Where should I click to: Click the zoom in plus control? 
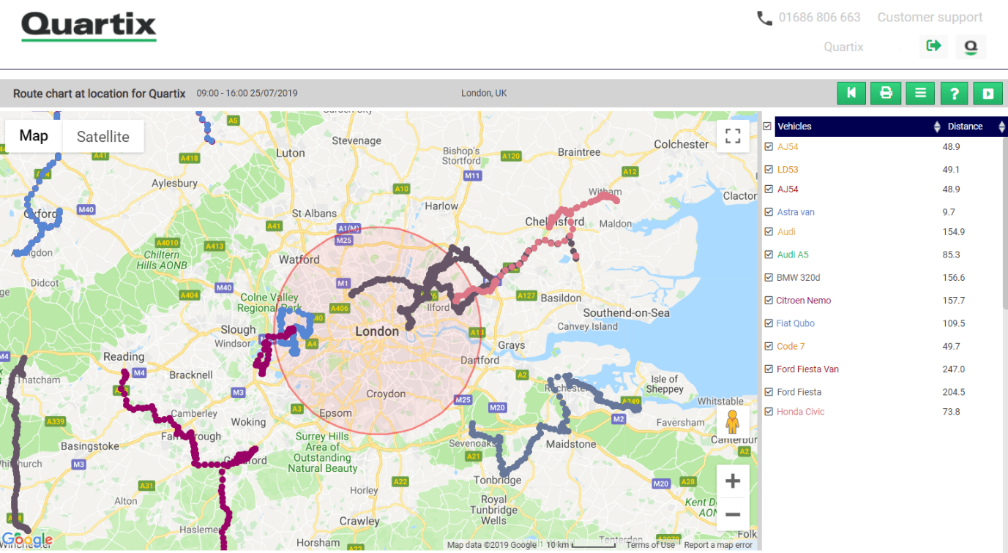coord(732,481)
